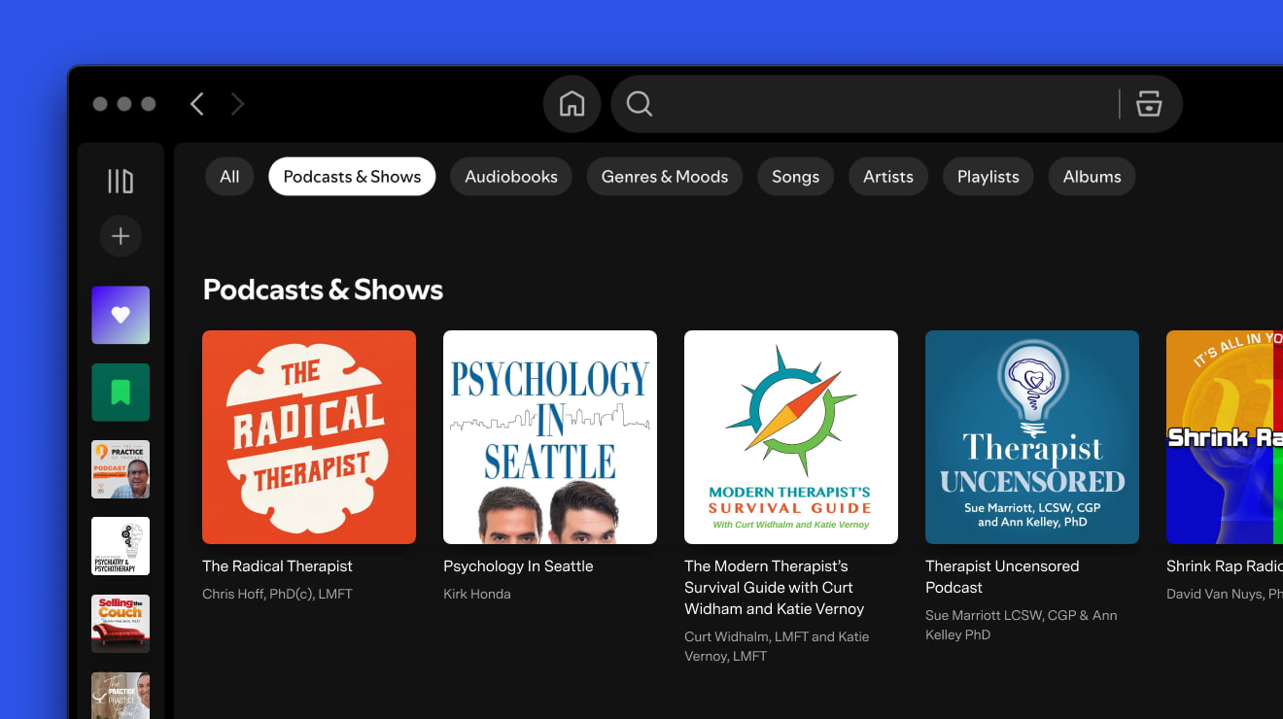Click the search magnifier icon

(x=640, y=104)
